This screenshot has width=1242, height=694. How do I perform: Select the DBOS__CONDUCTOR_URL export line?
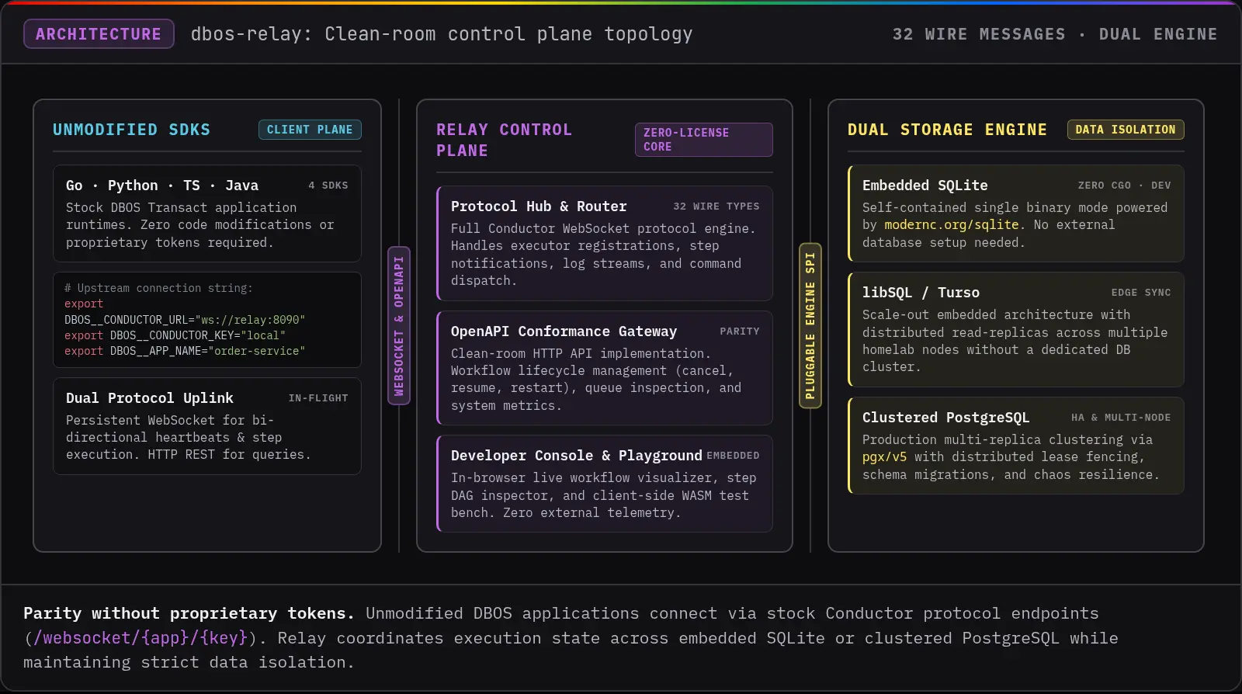pos(185,312)
